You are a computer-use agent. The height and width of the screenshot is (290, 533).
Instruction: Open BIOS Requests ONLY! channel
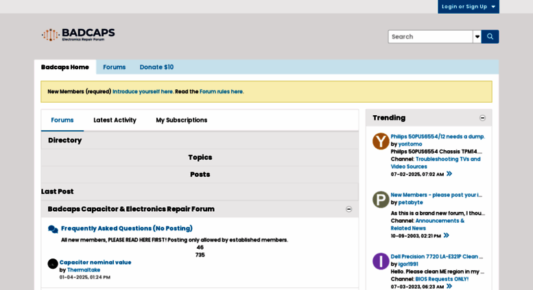pos(442,279)
